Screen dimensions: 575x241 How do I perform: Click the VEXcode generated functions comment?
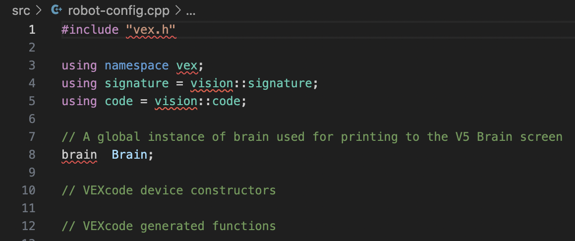(x=169, y=226)
